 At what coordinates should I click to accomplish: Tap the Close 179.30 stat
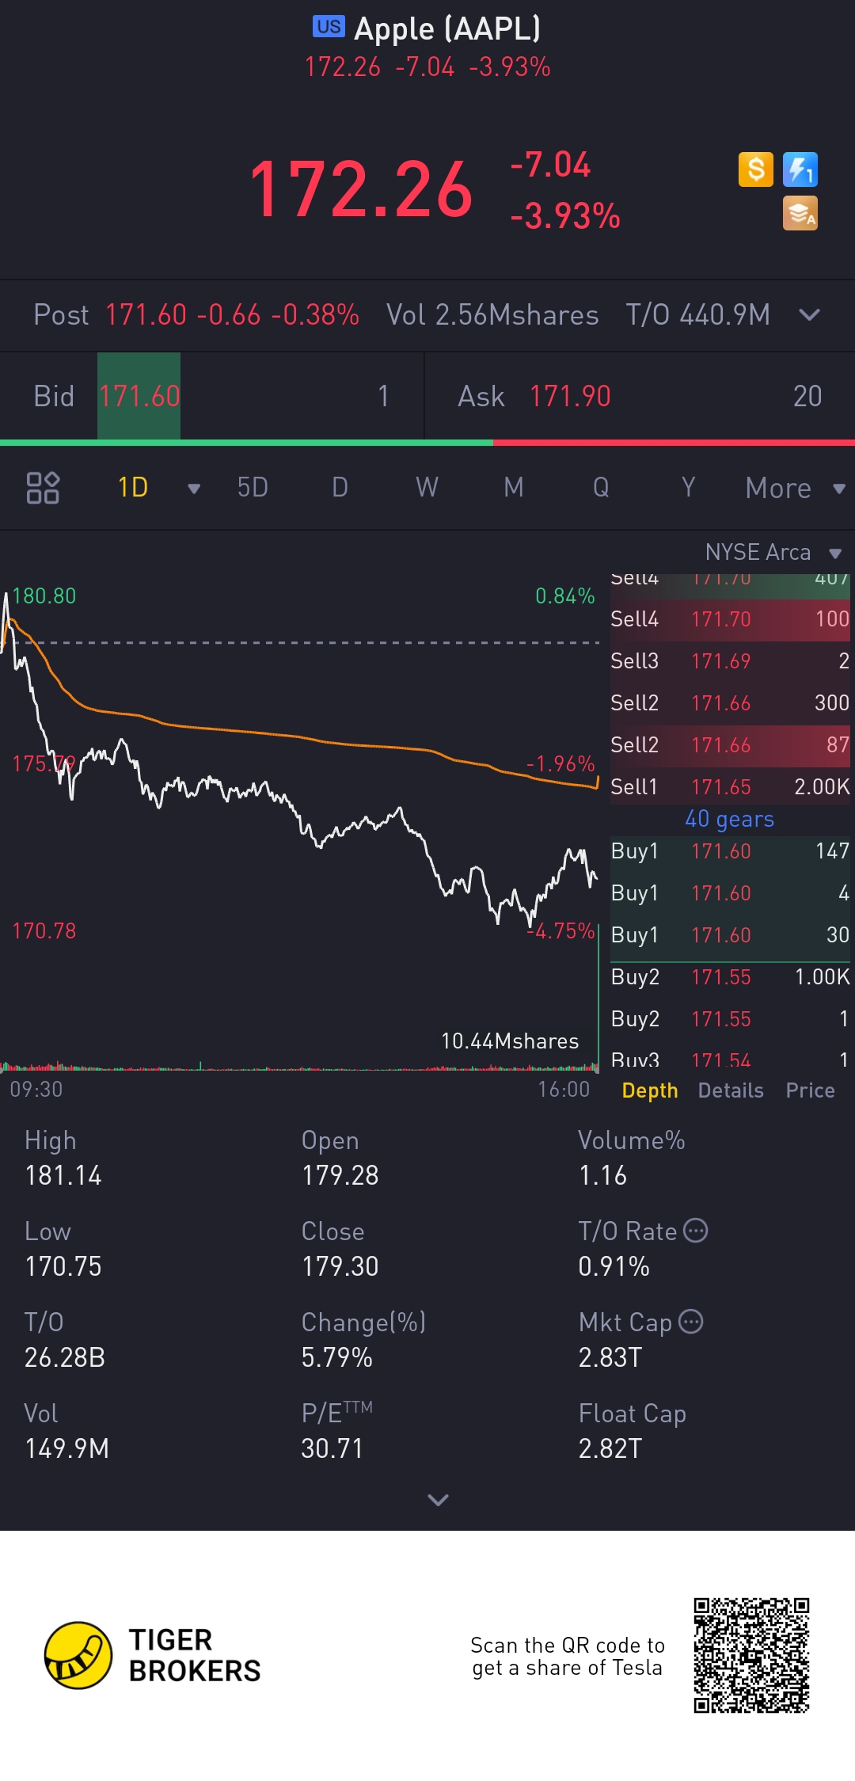340,1249
